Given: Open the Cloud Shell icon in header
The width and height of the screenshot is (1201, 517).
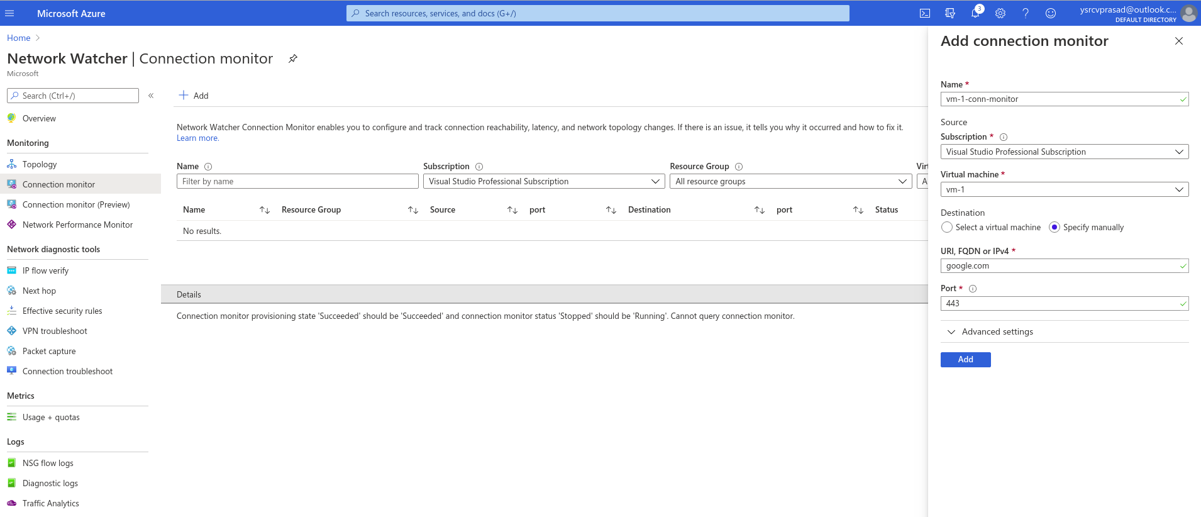Looking at the screenshot, I should click(925, 13).
